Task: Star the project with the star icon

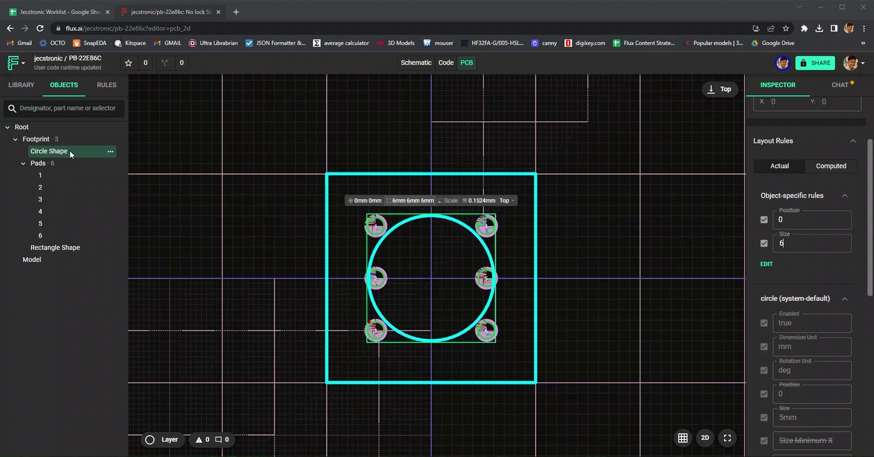Action: tap(128, 63)
